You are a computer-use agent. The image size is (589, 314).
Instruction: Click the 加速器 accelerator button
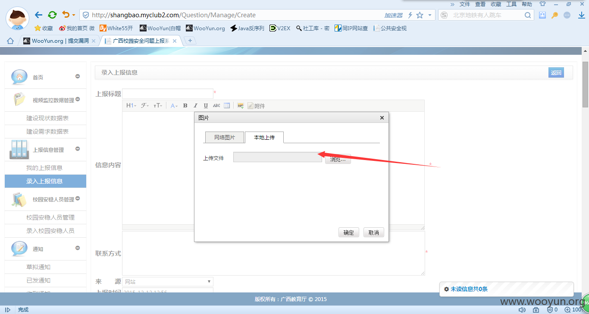[x=393, y=15]
